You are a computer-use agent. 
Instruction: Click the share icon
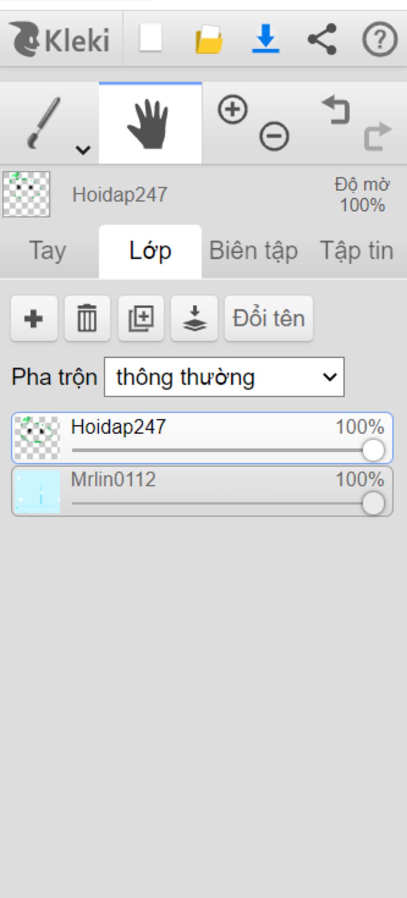pyautogui.click(x=322, y=39)
